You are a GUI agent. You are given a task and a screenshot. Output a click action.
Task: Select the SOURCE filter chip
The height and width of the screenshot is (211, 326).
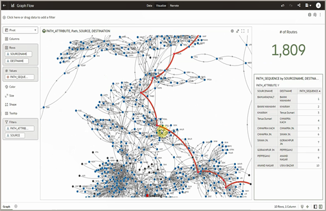coord(15,136)
